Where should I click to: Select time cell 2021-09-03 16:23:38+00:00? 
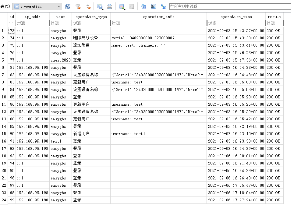click(236, 141)
